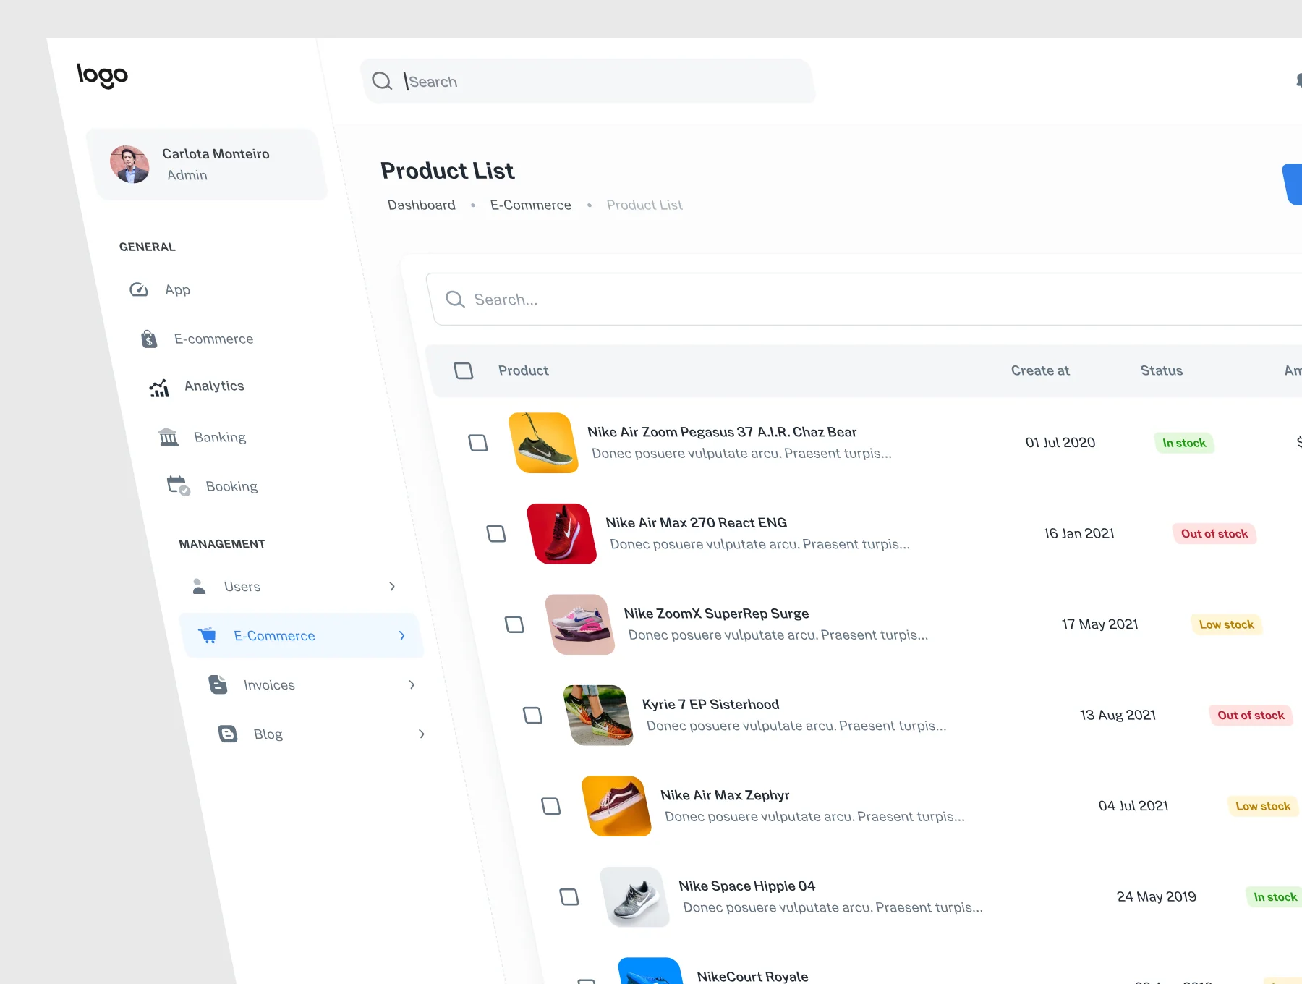Image resolution: width=1302 pixels, height=984 pixels.
Task: Sort by the Create at column header
Action: click(x=1040, y=370)
